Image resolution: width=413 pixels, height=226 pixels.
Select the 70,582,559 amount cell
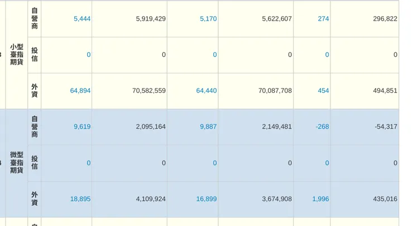pyautogui.click(x=149, y=91)
